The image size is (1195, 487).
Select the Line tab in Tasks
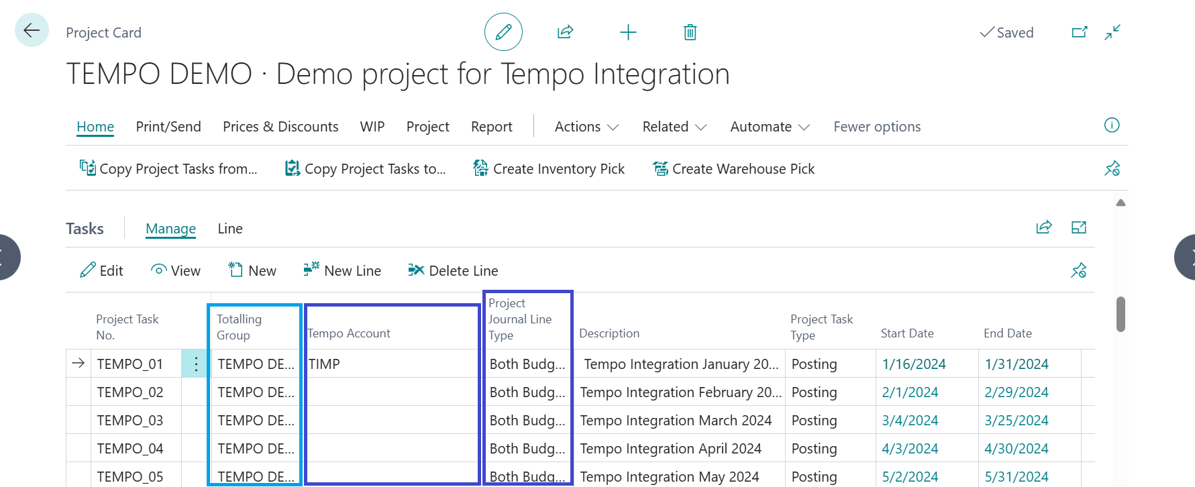230,229
